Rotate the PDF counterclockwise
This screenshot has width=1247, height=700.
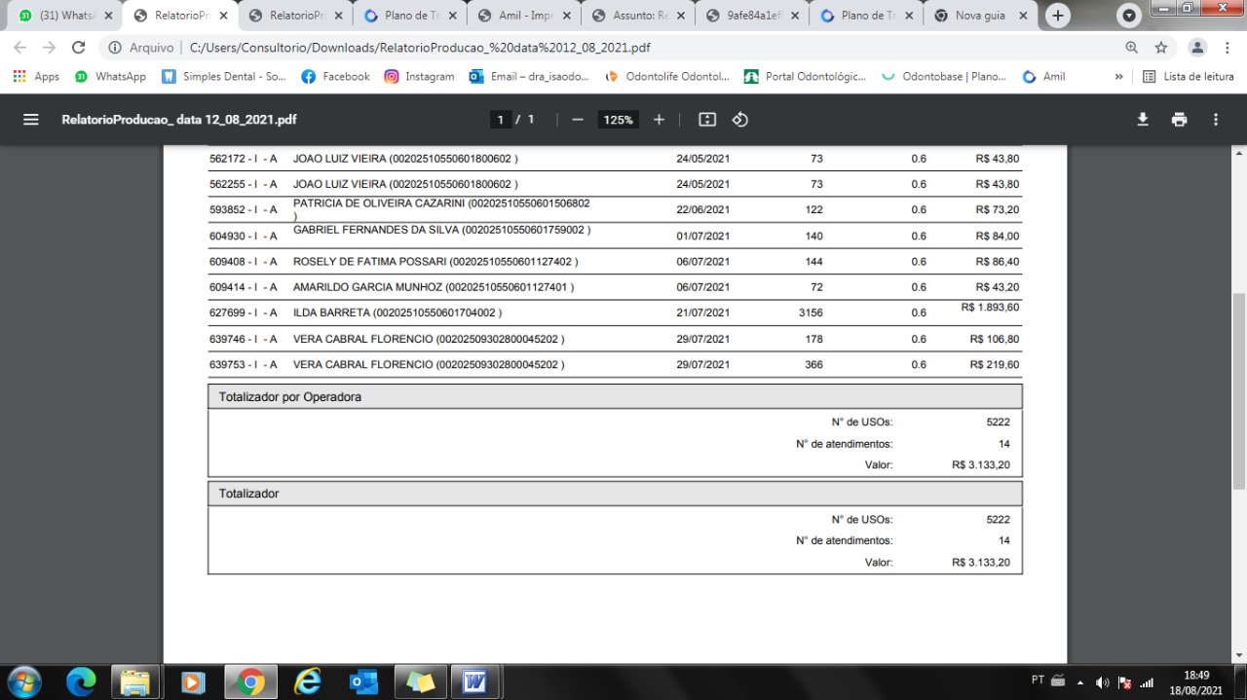coord(739,120)
